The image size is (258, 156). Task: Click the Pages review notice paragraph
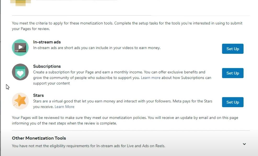pos(125,120)
